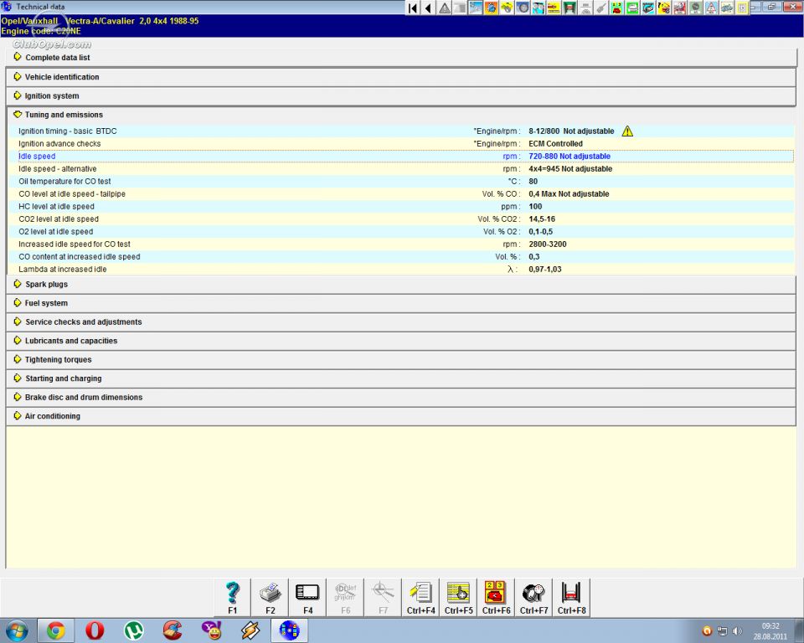Image resolution: width=804 pixels, height=643 pixels.
Task: Expand the Tightening torques section
Action: click(402, 359)
